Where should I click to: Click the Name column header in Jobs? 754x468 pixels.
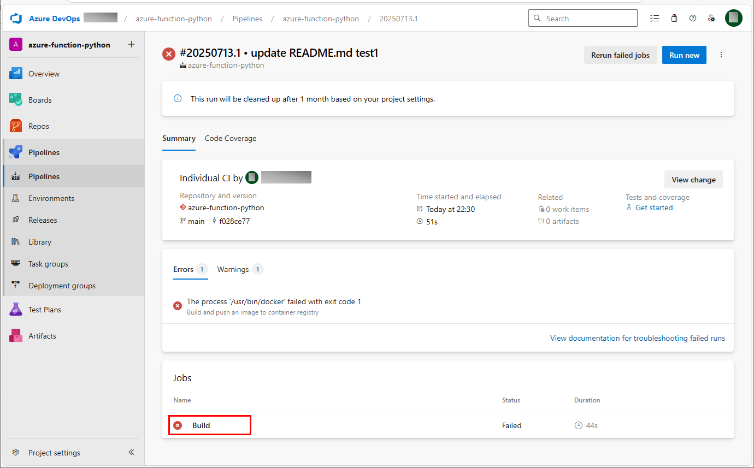tap(182, 400)
